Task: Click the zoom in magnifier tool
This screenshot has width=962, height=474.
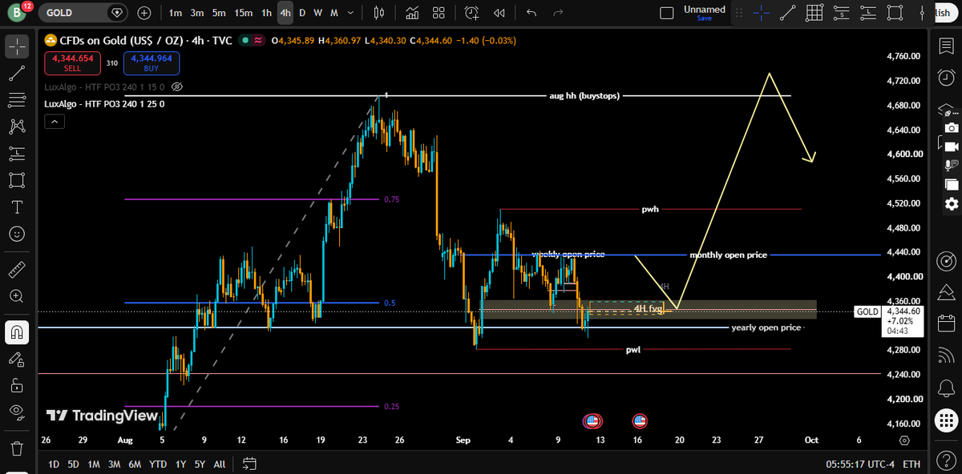Action: (16, 295)
